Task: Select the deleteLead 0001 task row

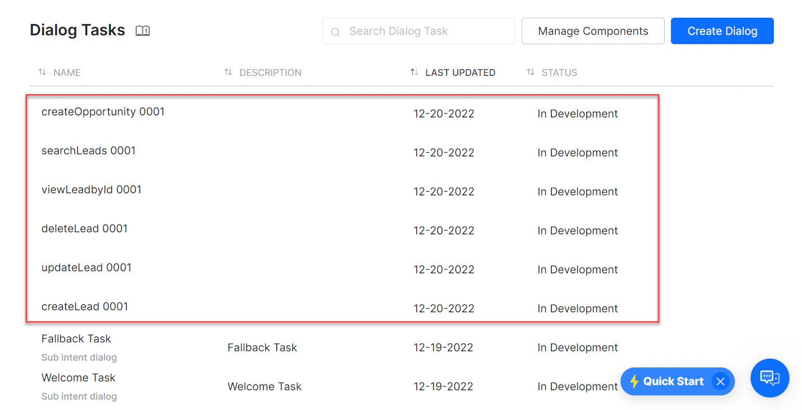Action: point(84,228)
